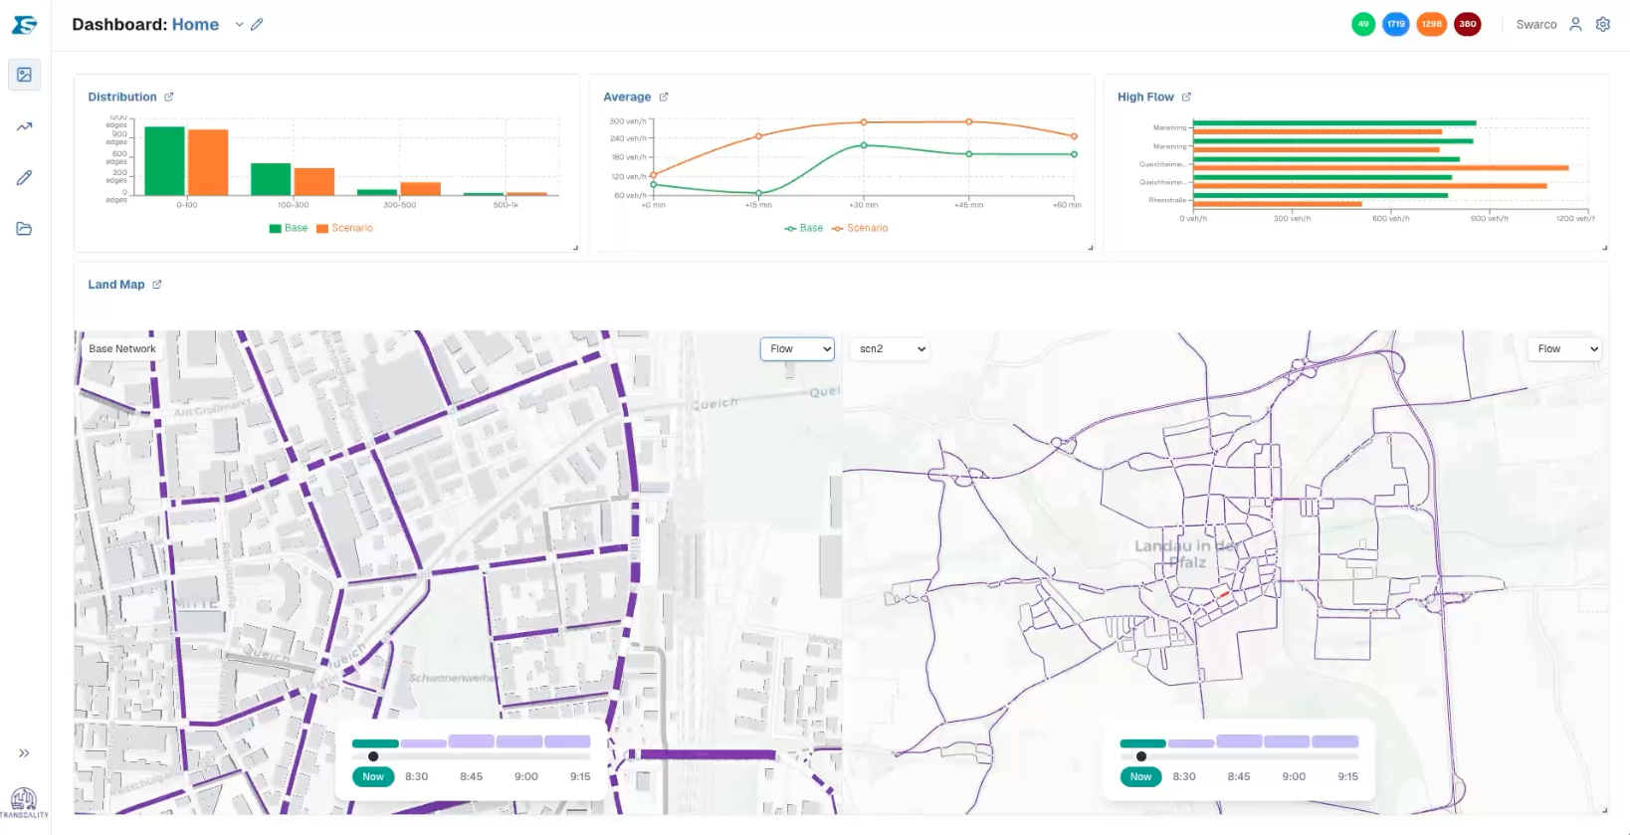Click the dark red 380 status badge
The width and height of the screenshot is (1630, 835).
1467,24
